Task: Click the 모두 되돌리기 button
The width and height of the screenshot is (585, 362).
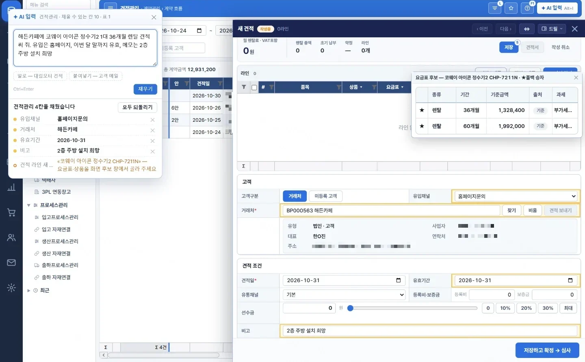Action: tap(137, 107)
